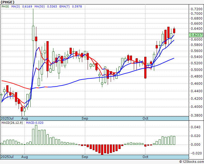Click the 0.4200 price axis label
This screenshot has width=204, height=164.
click(x=196, y=99)
